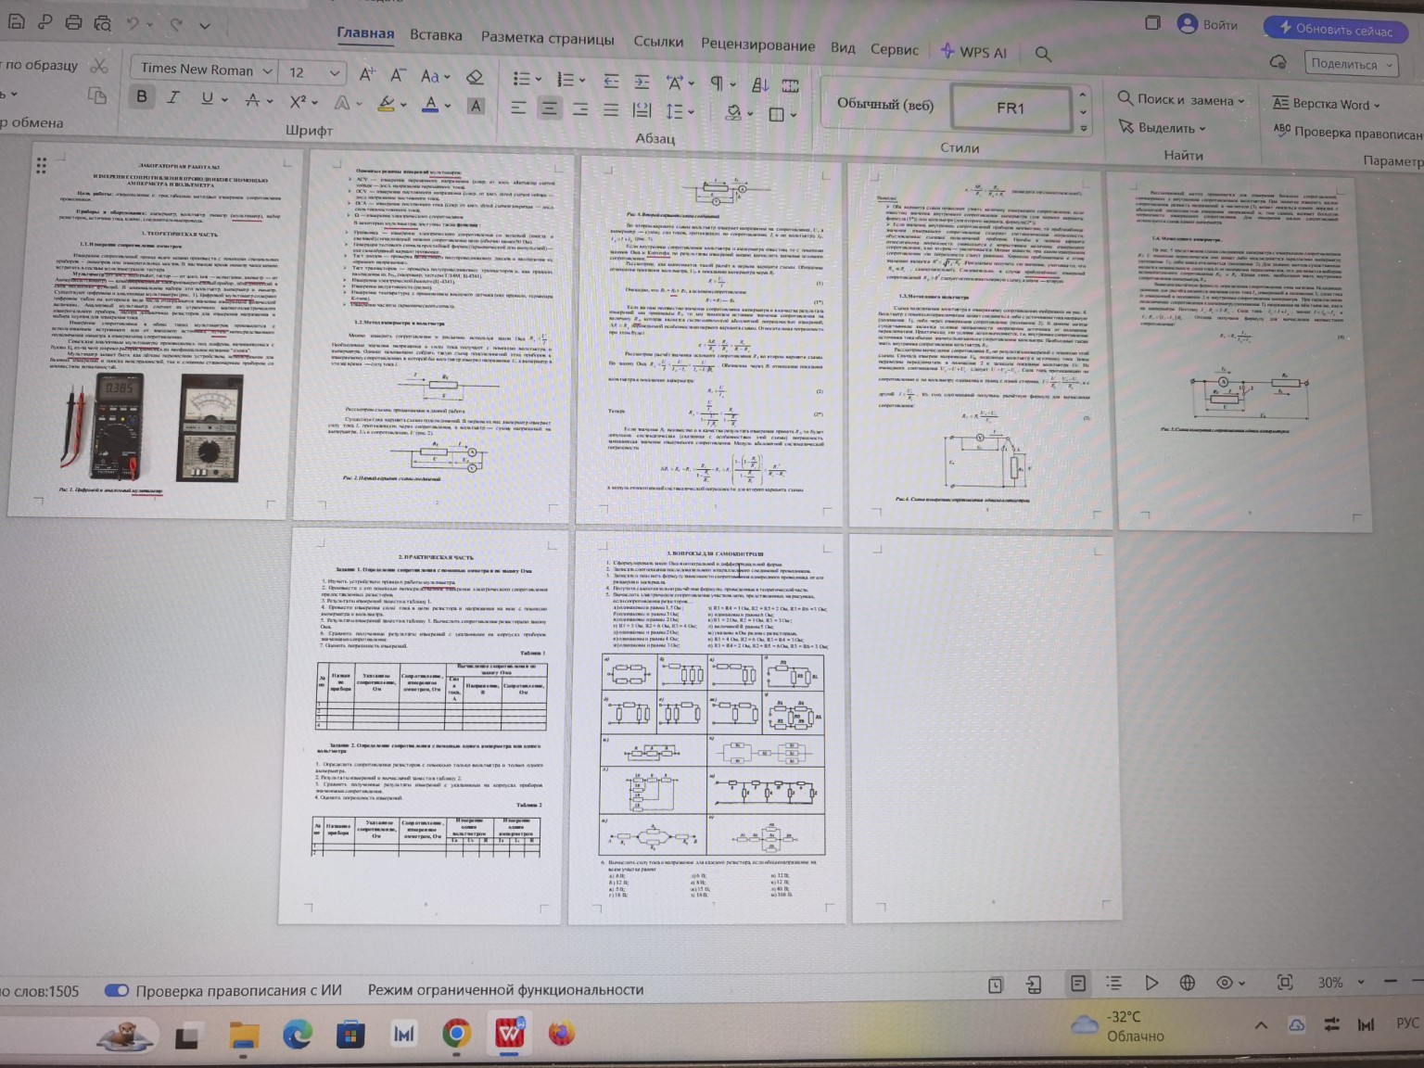Click the justify alignment icon
This screenshot has width=1424, height=1068.
point(610,109)
